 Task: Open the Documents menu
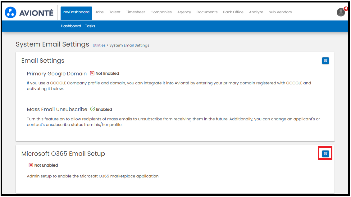pyautogui.click(x=207, y=12)
